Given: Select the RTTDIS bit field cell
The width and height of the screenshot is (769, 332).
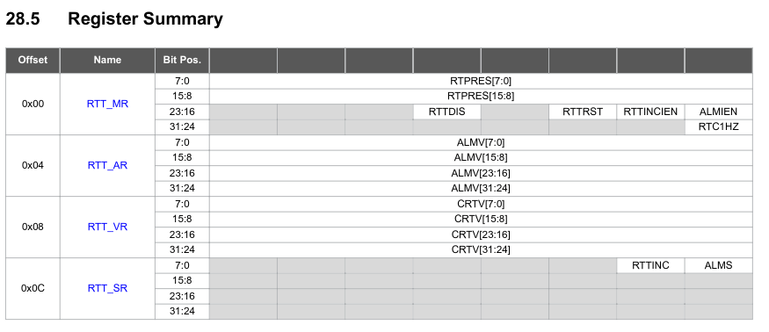Looking at the screenshot, I should [x=446, y=112].
